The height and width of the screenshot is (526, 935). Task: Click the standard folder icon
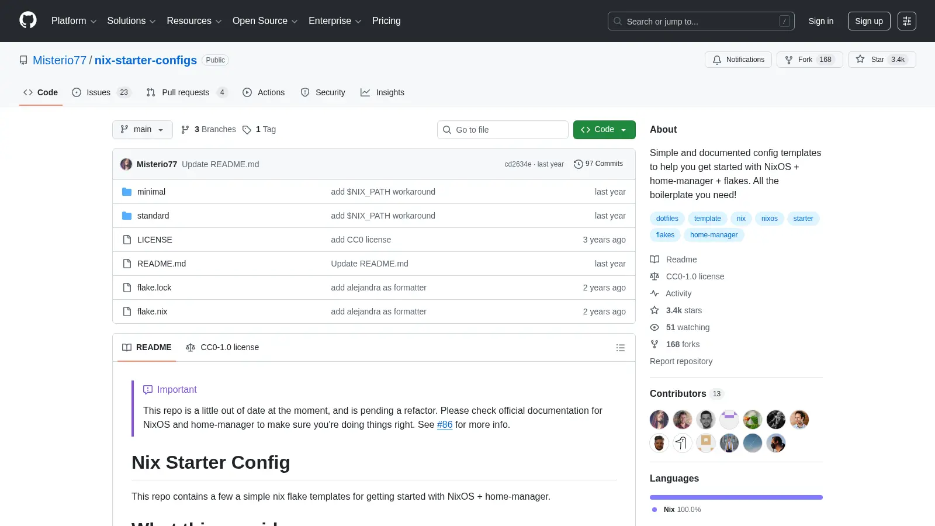pyautogui.click(x=127, y=216)
